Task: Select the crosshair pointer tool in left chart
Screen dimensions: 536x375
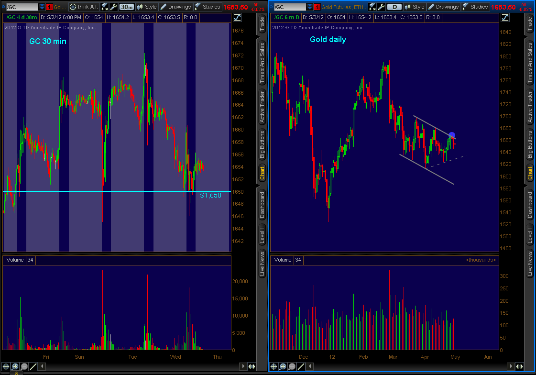Action: click(x=6, y=366)
